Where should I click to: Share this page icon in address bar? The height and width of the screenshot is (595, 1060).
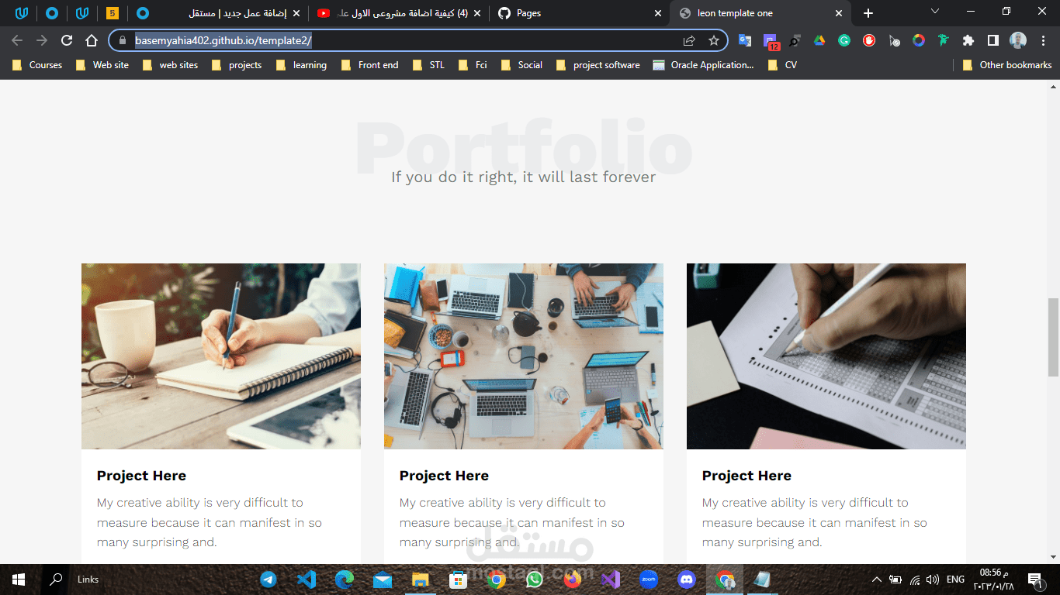pos(689,40)
